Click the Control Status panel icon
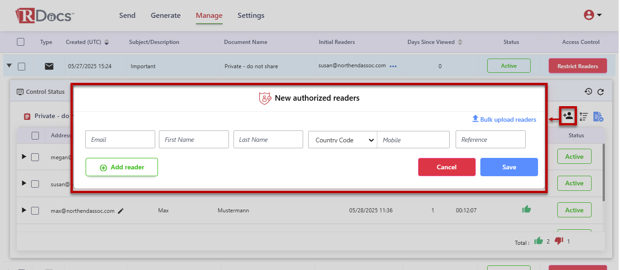 [x=20, y=92]
